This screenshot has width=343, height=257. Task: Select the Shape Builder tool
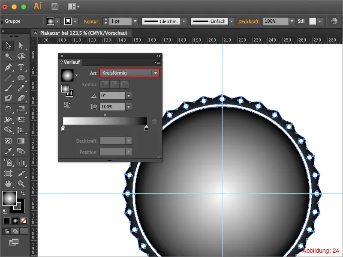tap(8, 130)
